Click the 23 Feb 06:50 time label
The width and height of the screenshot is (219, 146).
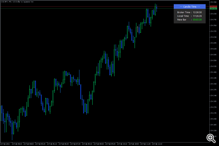click(64, 144)
